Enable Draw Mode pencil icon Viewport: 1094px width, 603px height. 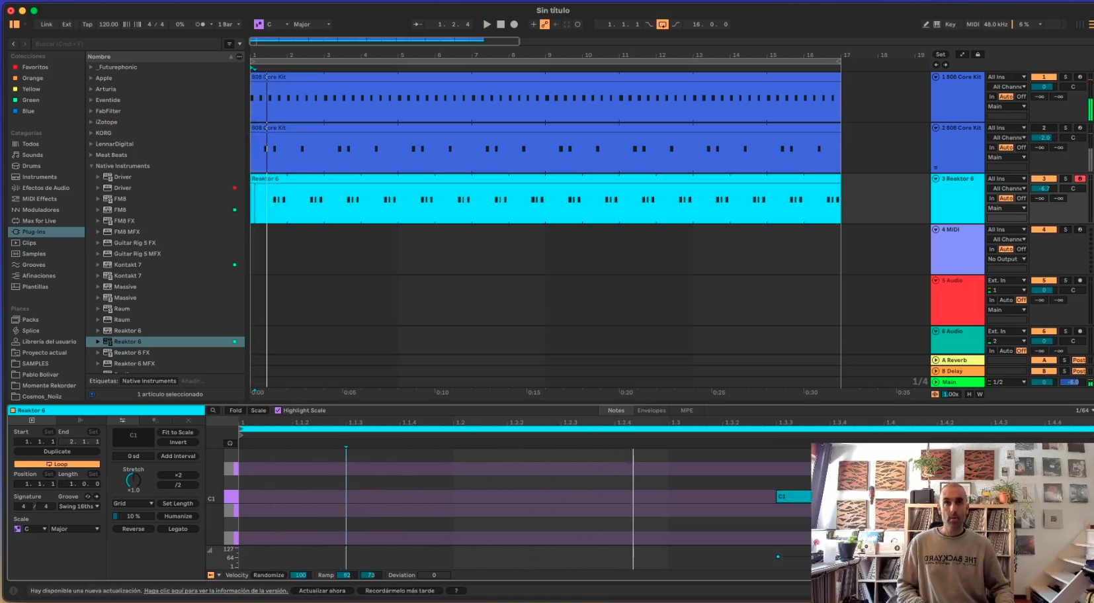pyautogui.click(x=926, y=24)
